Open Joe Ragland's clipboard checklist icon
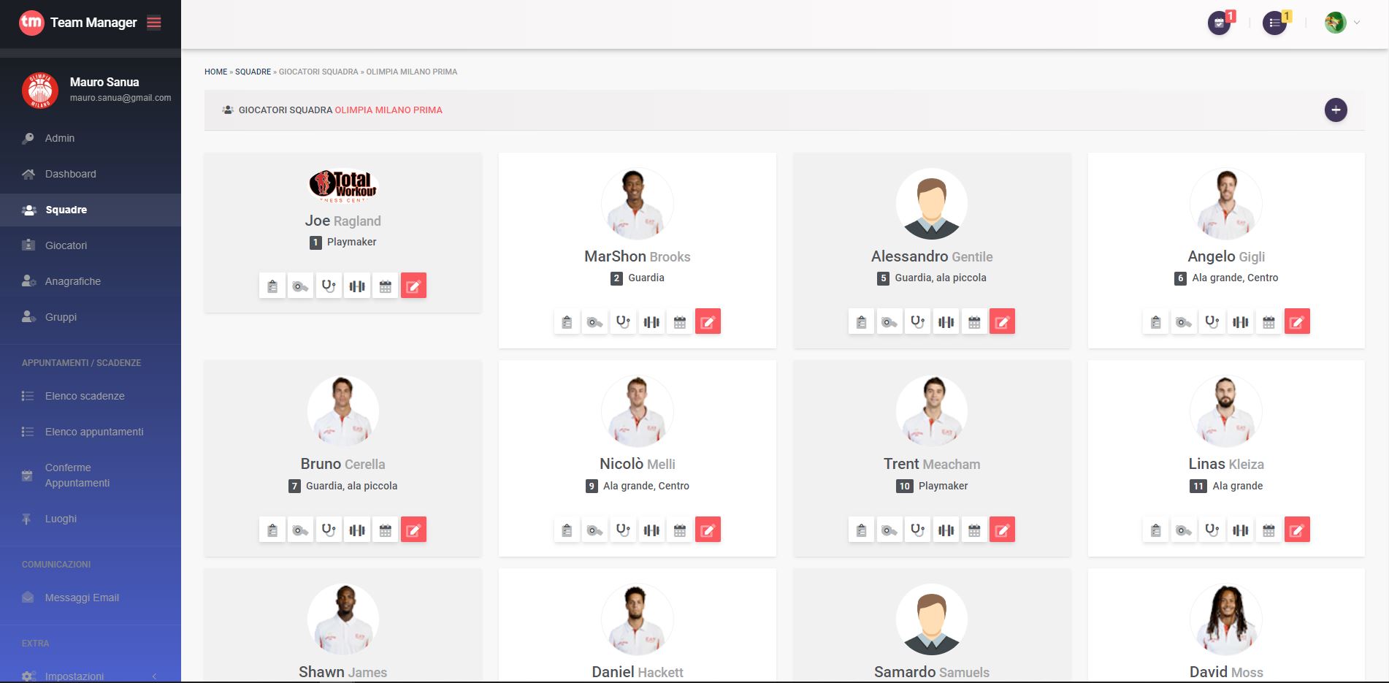 tap(272, 286)
